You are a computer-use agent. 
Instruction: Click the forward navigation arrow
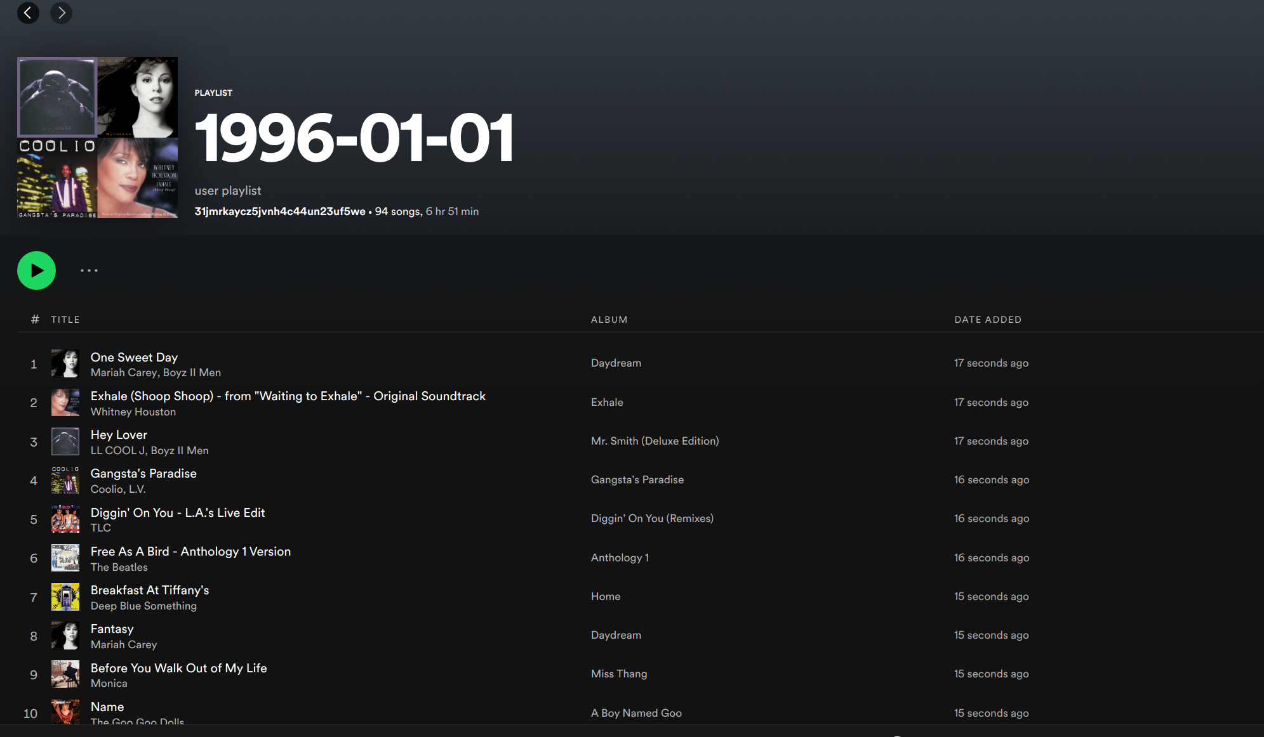coord(61,13)
